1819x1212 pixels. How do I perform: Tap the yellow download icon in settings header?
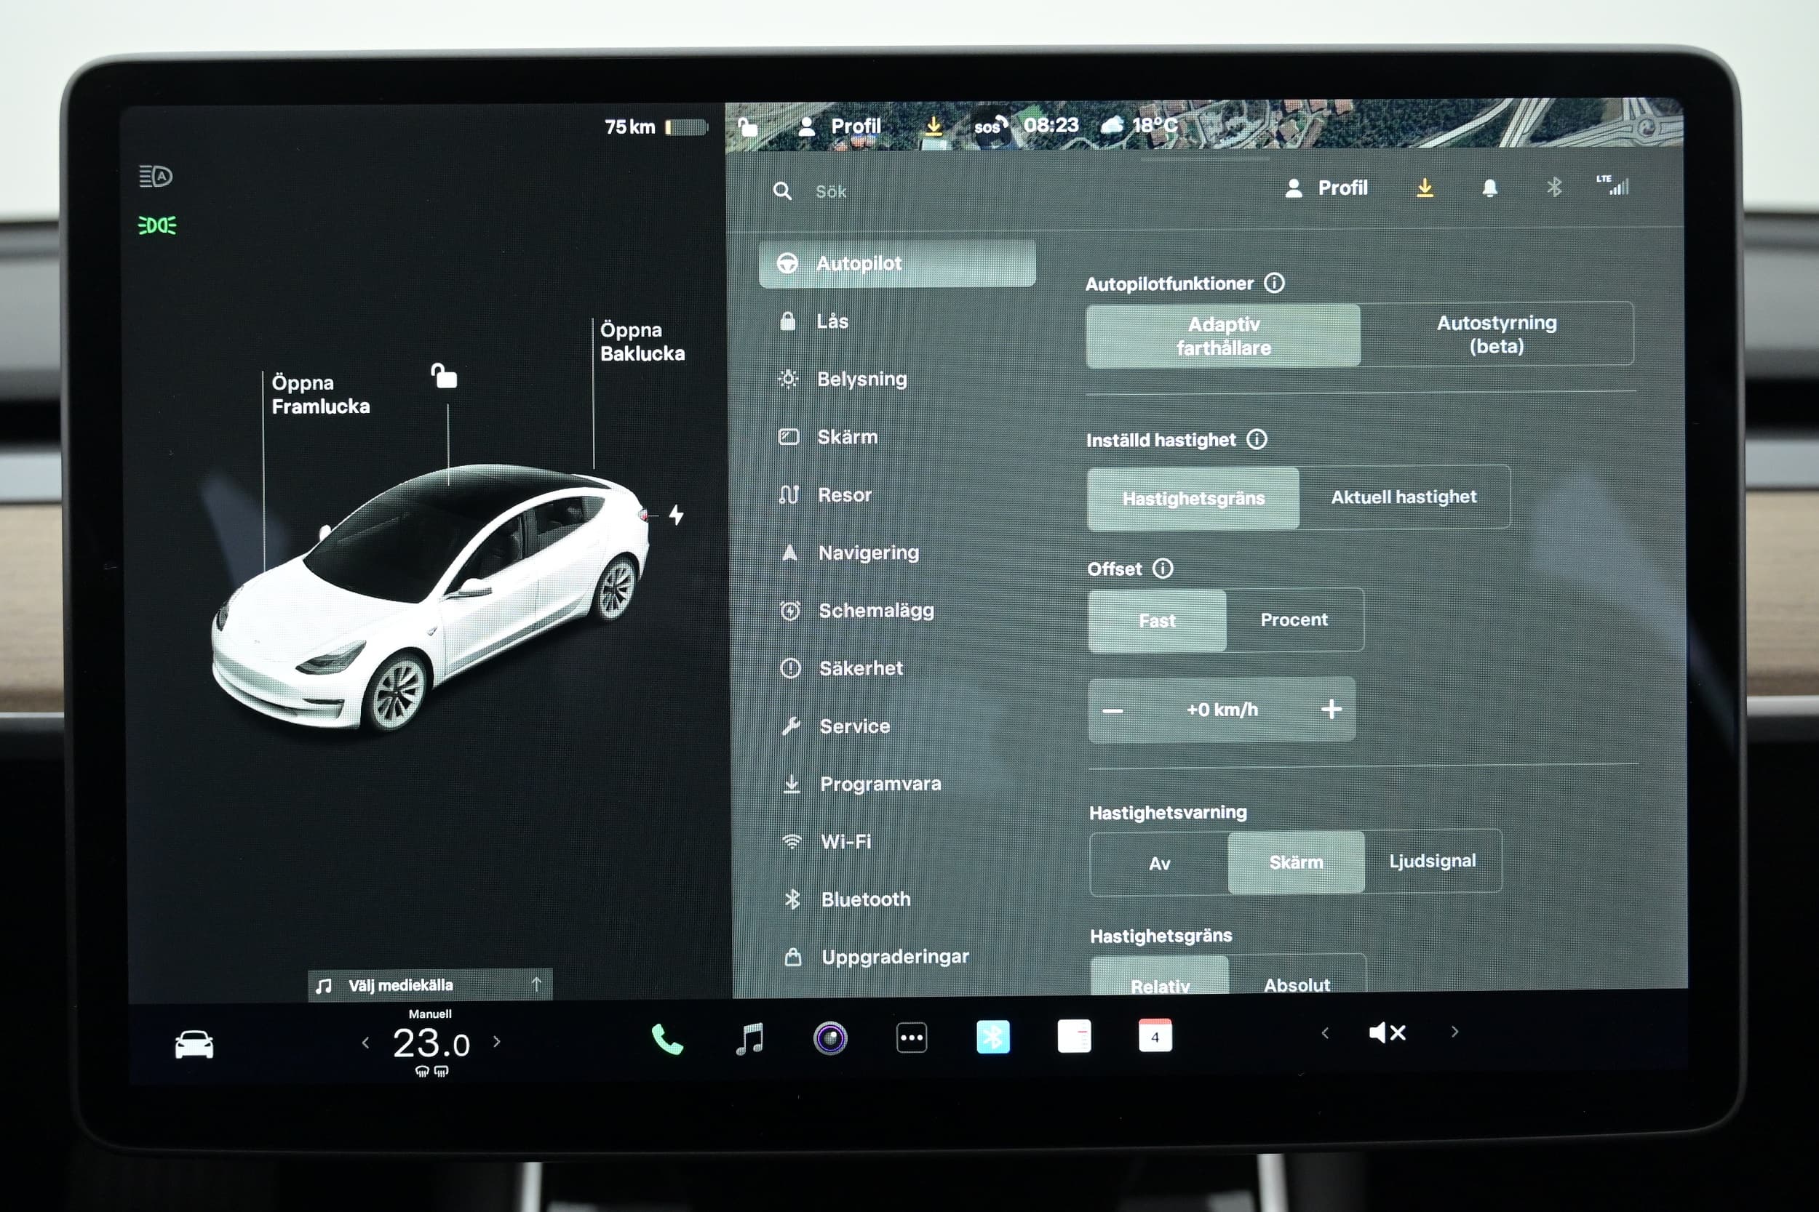coord(1425,188)
